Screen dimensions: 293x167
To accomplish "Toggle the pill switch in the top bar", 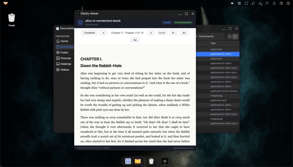I will point(232,3).
